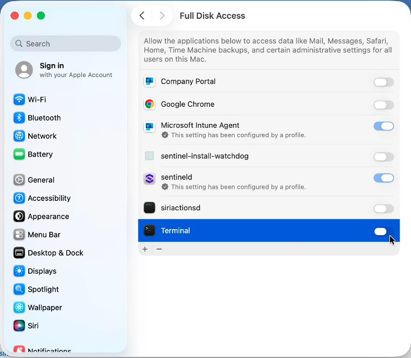Open Appearance icon in sidebar
The width and height of the screenshot is (411, 358).
click(x=19, y=216)
